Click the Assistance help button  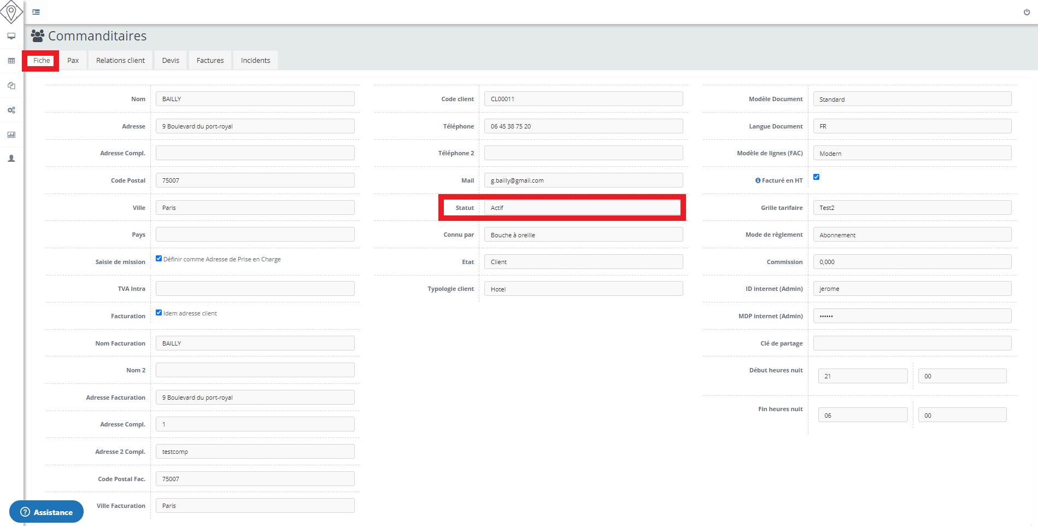pos(46,512)
